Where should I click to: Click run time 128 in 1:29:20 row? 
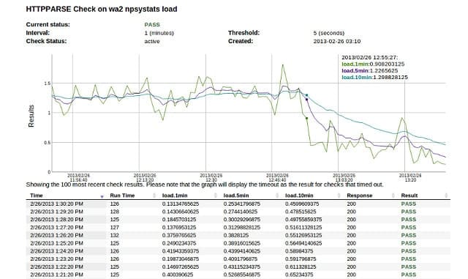114,212
